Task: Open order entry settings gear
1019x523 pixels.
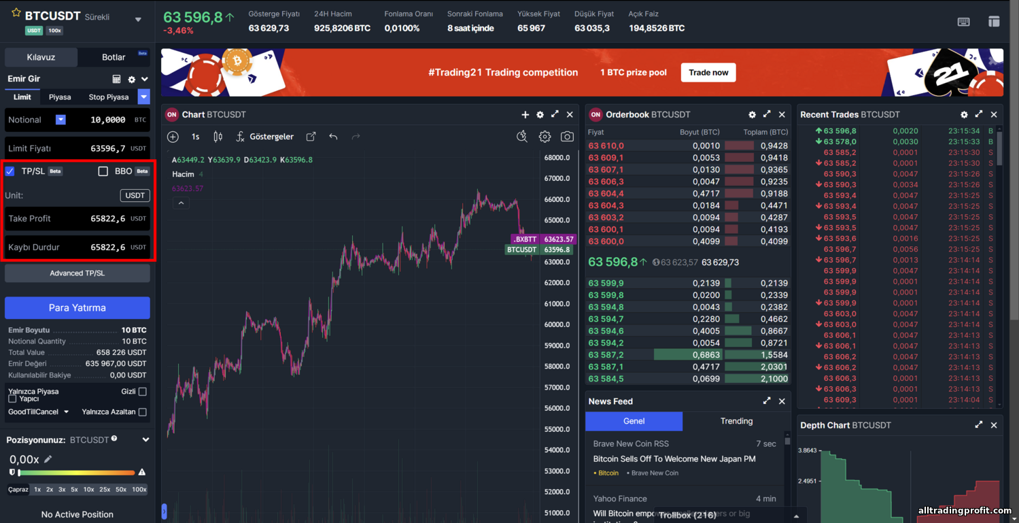Action: click(132, 80)
